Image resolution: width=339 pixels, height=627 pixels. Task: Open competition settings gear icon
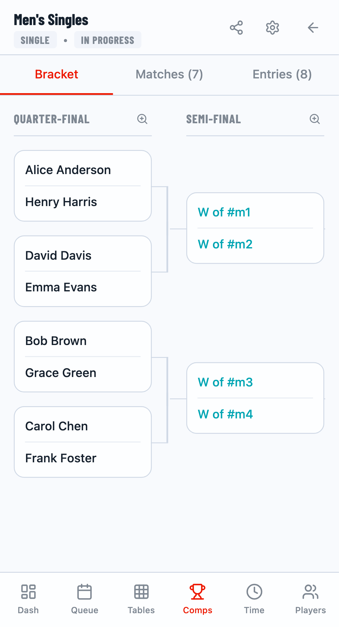click(273, 28)
